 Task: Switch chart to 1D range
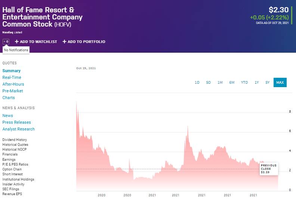pos(197,83)
